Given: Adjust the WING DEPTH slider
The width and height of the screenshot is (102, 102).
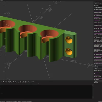Looking at the screenshot, I should [98, 72].
